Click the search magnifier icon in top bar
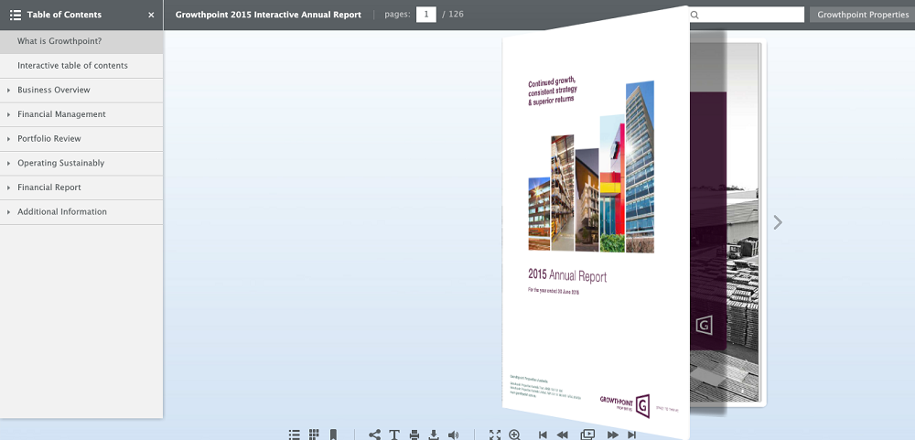This screenshot has width=915, height=440. [694, 16]
